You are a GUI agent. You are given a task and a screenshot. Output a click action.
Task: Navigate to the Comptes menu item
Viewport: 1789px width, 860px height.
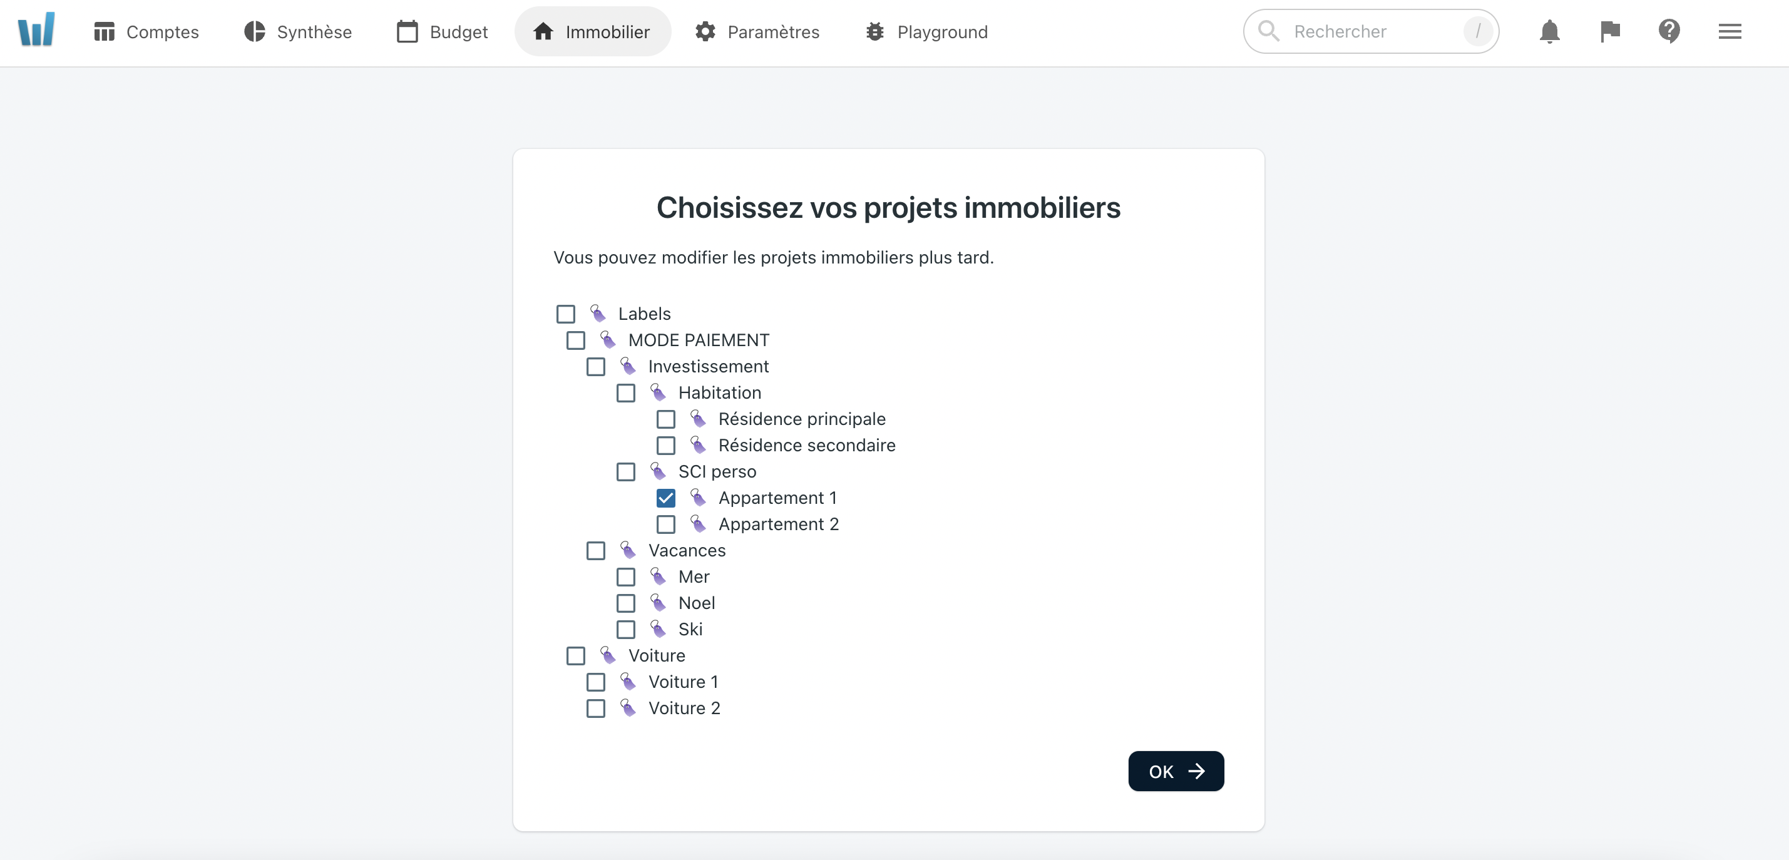point(146,32)
